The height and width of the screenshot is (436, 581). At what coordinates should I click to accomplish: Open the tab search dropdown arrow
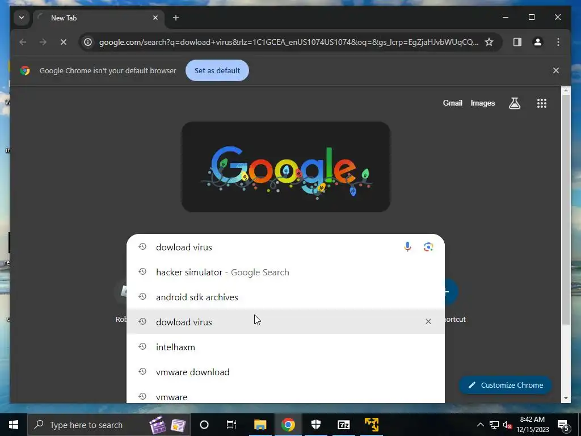[22, 18]
